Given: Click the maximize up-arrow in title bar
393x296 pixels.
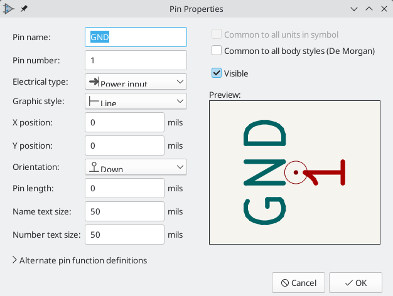Looking at the screenshot, I should 369,9.
